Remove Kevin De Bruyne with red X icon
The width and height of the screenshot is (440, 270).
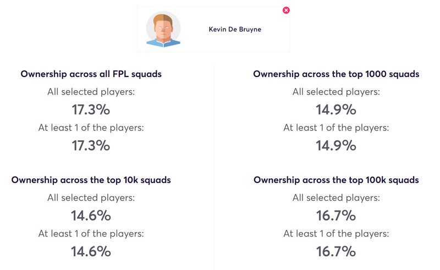tap(286, 10)
